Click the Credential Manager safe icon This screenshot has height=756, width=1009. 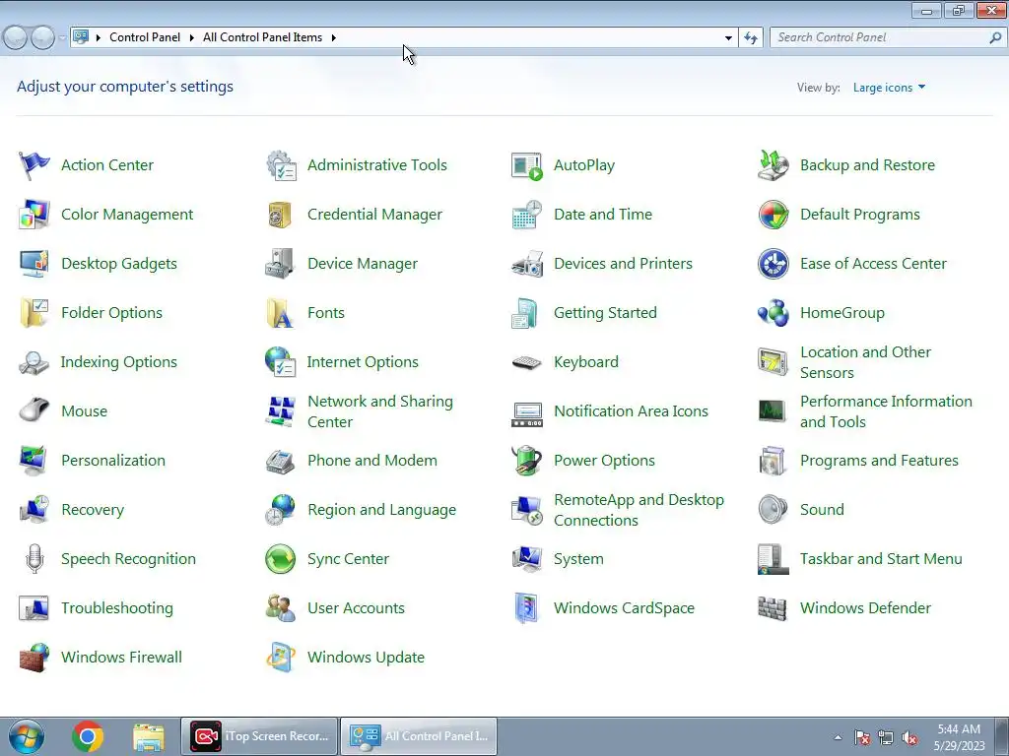tap(280, 215)
